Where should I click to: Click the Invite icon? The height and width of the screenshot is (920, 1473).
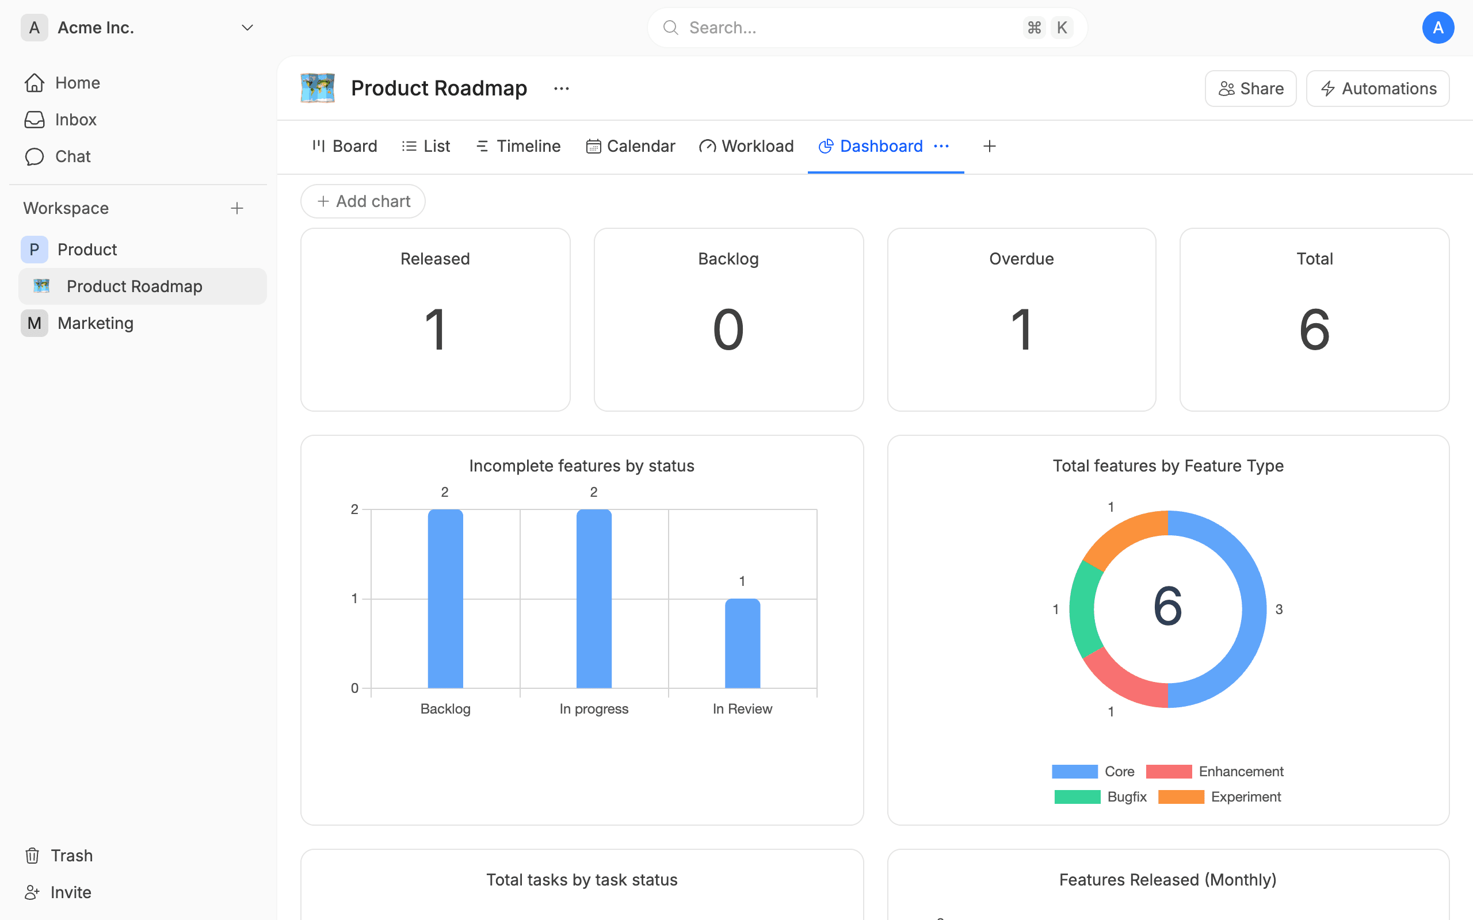33,892
